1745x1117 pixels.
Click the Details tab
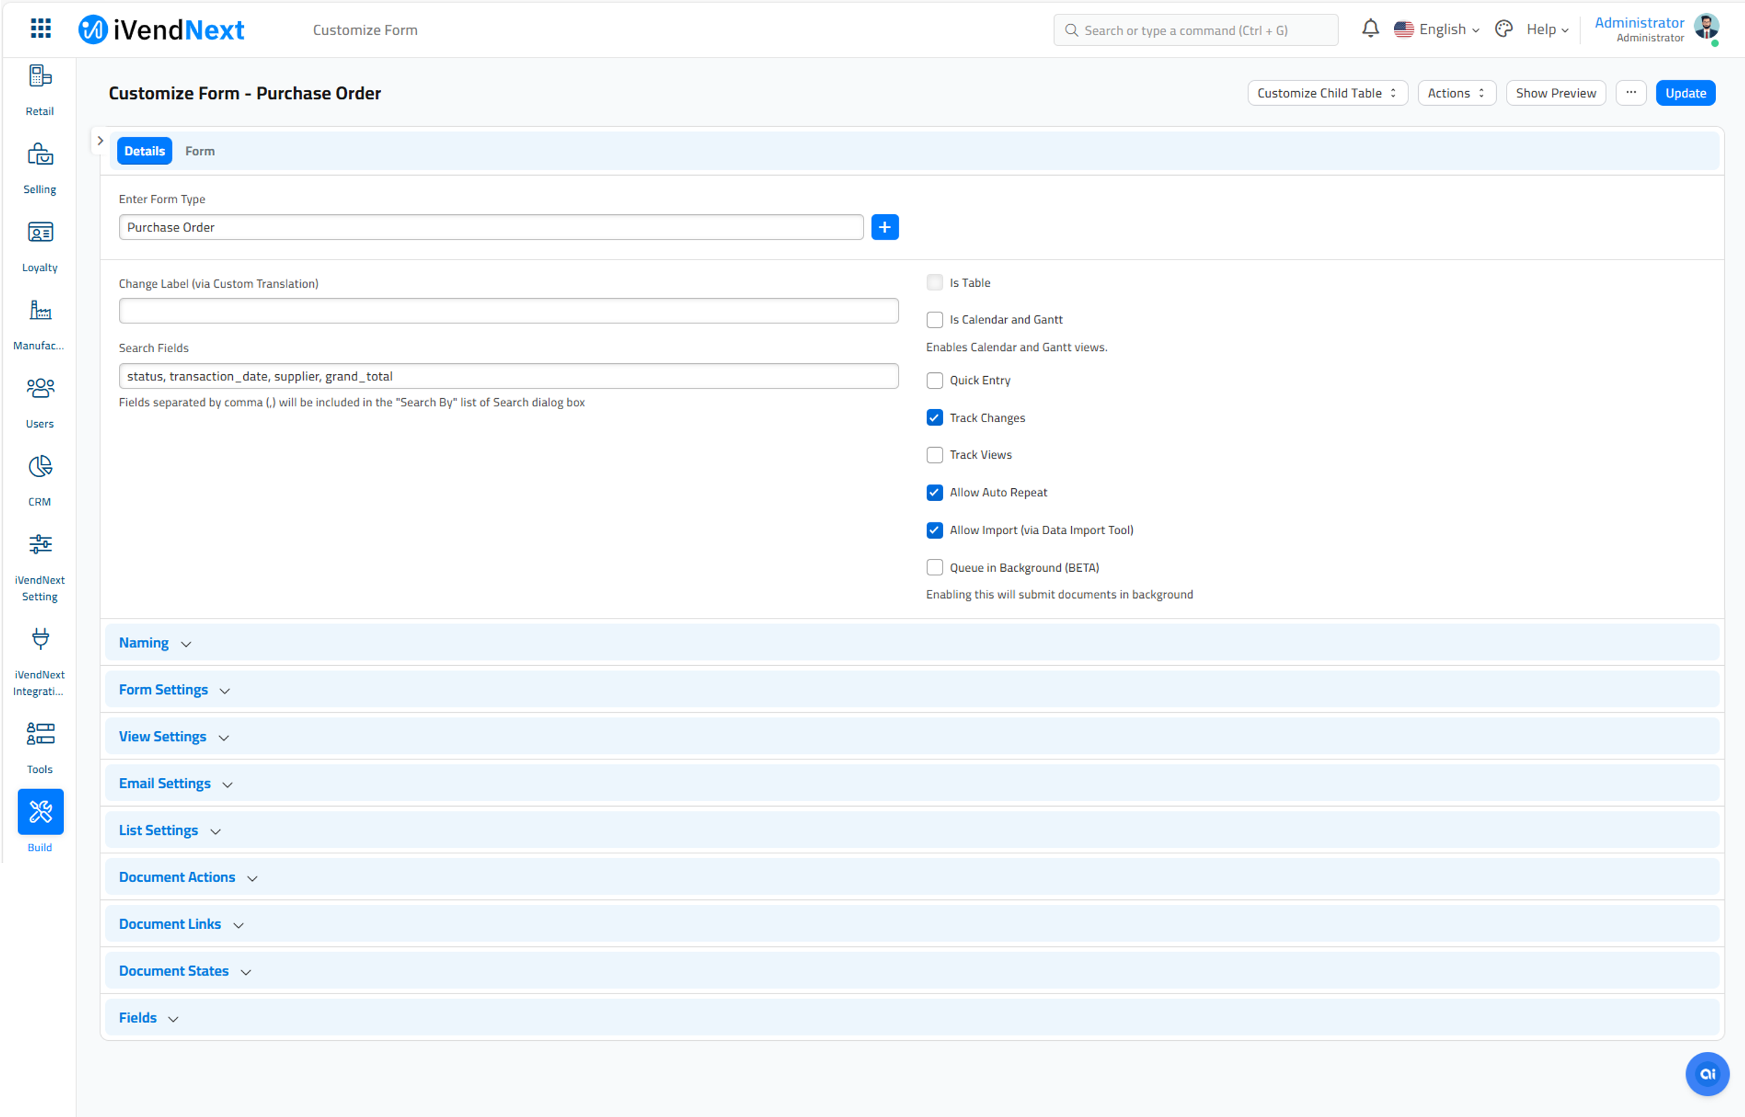point(145,151)
